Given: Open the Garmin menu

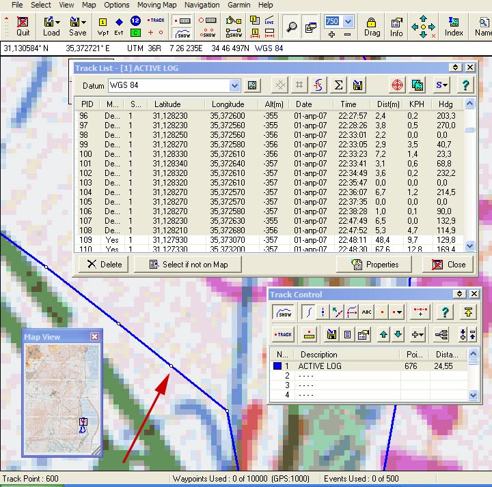Looking at the screenshot, I should coord(239,5).
